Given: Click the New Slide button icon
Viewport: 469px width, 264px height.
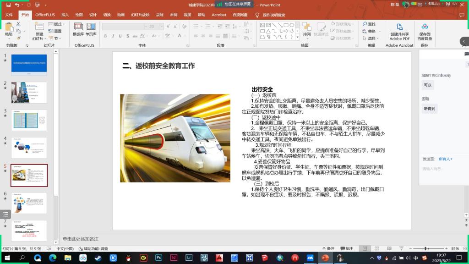Looking at the screenshot, I should point(39,27).
